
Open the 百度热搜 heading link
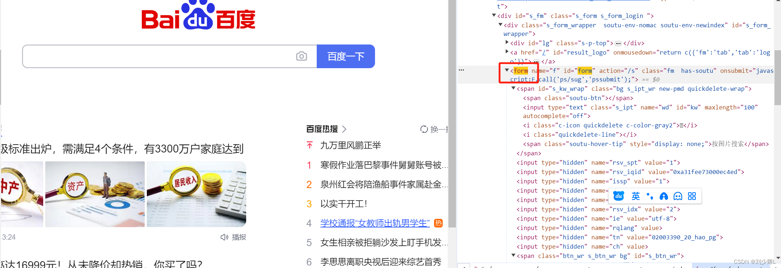pos(322,129)
